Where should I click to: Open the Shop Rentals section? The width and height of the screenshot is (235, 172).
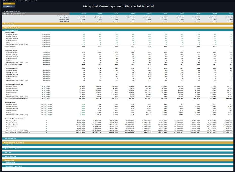(10, 156)
